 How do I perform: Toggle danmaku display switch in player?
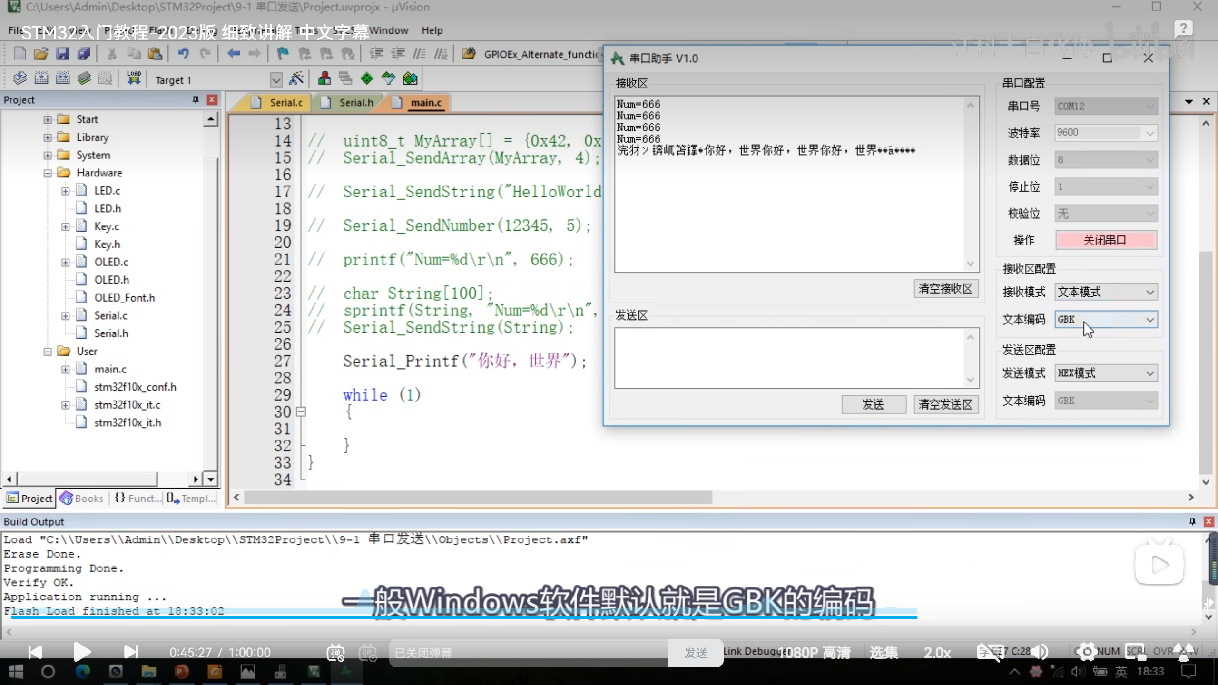pyautogui.click(x=335, y=653)
